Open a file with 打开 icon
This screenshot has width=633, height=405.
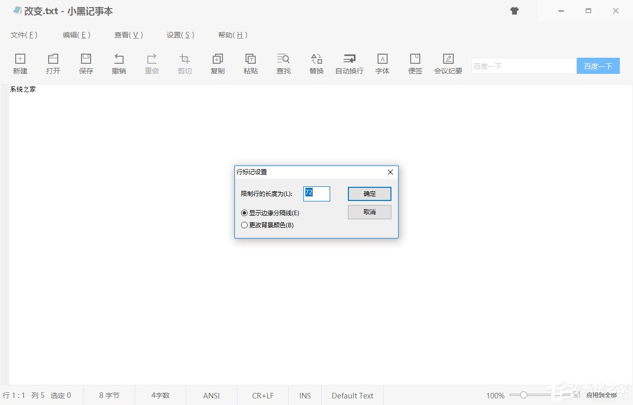pos(53,64)
